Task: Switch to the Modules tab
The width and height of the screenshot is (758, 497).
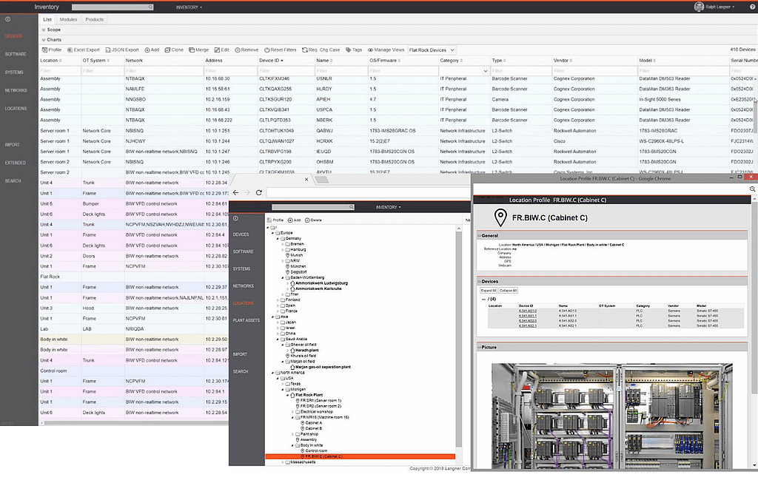Action: (68, 19)
